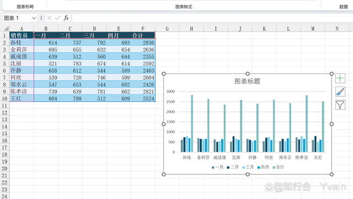Click the 四月 legend entry
Image resolution: width=353 pixels, height=199 pixels.
click(263, 167)
